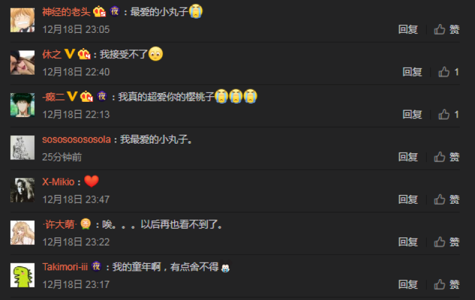Like Takimori-iii's comment

446,285
